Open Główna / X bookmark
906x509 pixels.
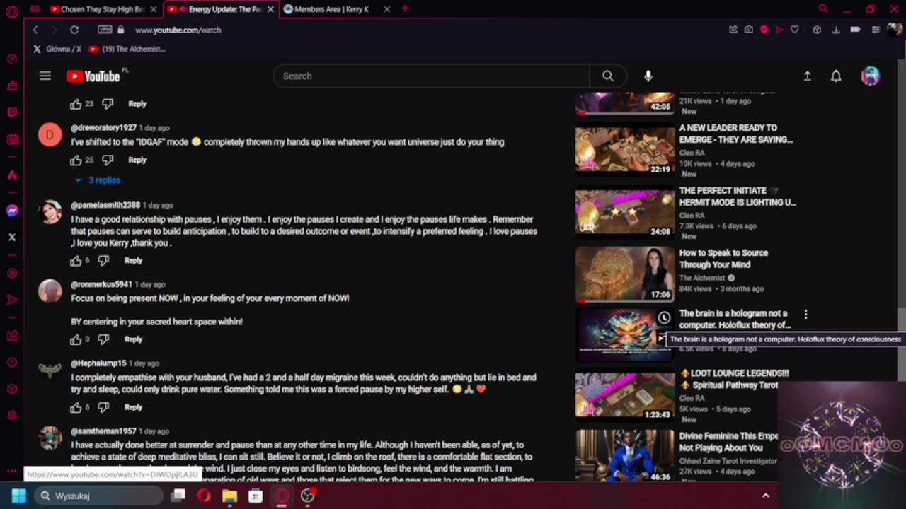(57, 49)
